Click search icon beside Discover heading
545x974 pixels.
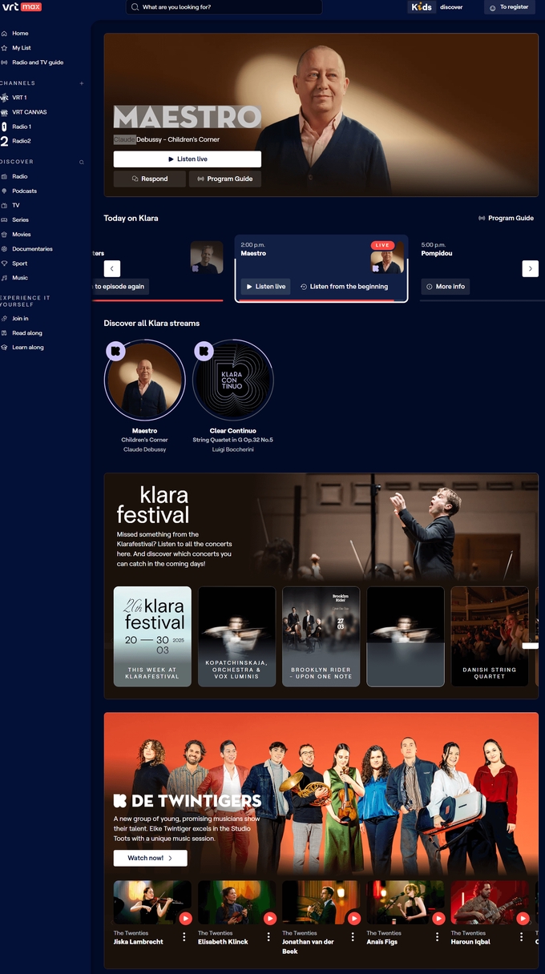tap(82, 162)
